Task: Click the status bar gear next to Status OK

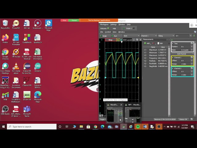Action: pyautogui.click(x=191, y=119)
